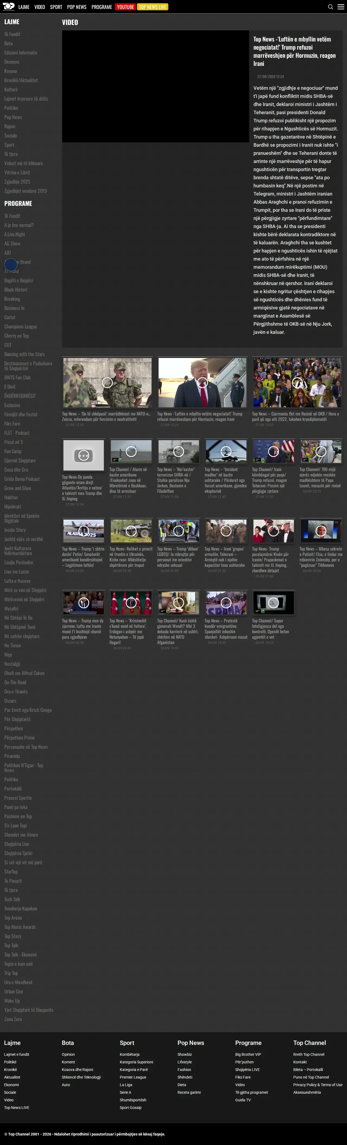347x1145 pixels.
Task: Click the main black video player
Action: (x=156, y=86)
